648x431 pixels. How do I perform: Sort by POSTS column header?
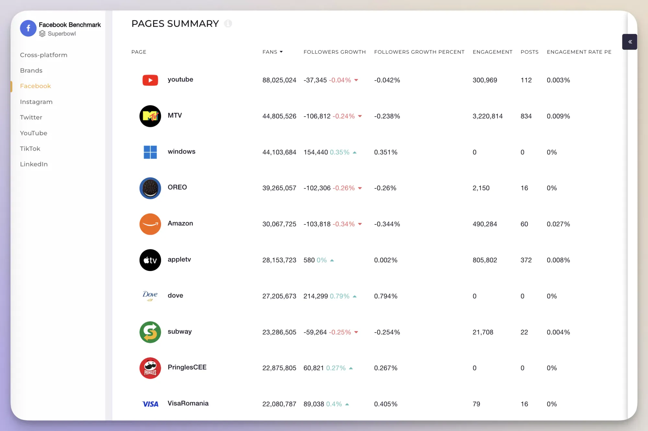pos(529,52)
